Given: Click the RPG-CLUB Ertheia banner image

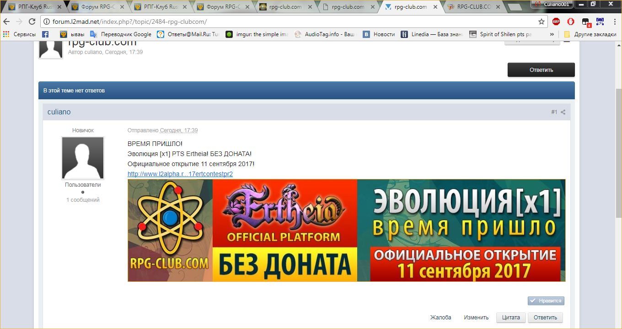Looking at the screenshot, I should (346, 230).
